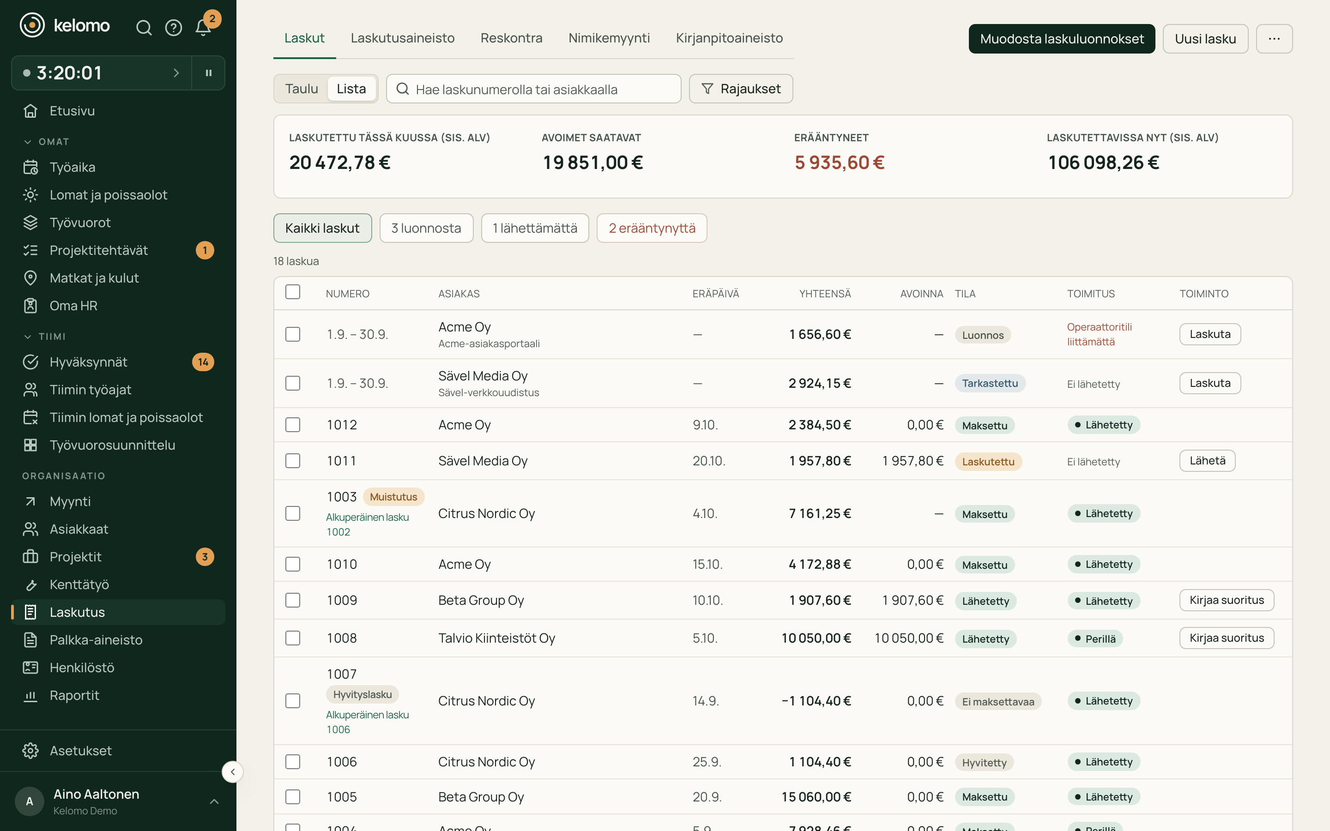The width and height of the screenshot is (1330, 831).
Task: Open the three-dot more actions menu
Action: 1274,38
